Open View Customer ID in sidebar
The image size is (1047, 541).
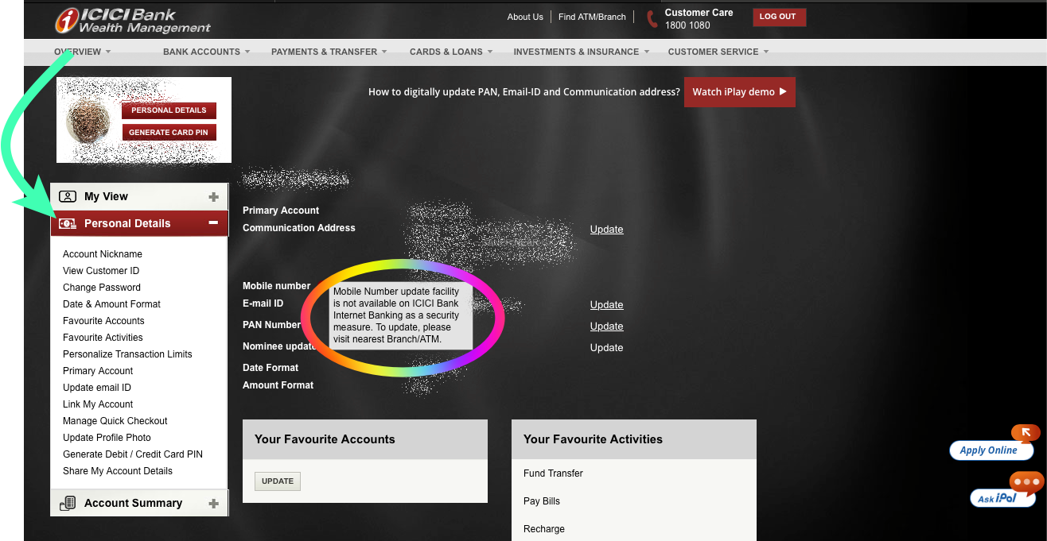pos(101,271)
